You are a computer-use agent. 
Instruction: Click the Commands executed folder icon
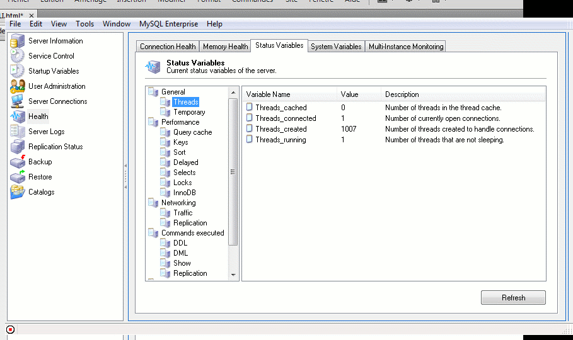pos(153,233)
